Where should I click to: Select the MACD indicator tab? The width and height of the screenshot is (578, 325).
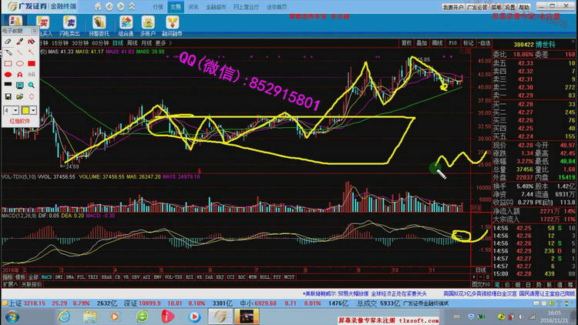click(x=47, y=276)
